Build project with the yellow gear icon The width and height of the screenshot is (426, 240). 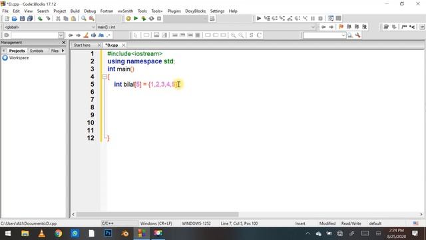pos(128,19)
